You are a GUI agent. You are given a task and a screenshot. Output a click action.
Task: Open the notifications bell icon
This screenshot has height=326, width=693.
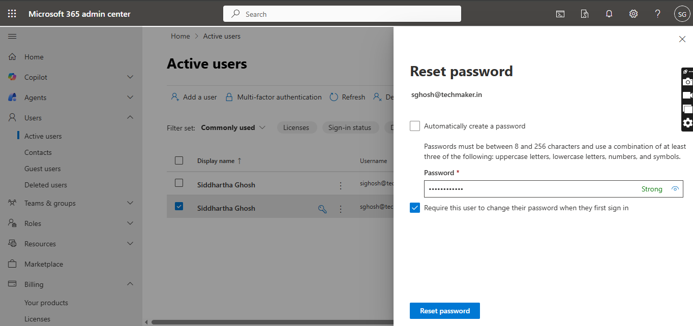click(x=609, y=14)
